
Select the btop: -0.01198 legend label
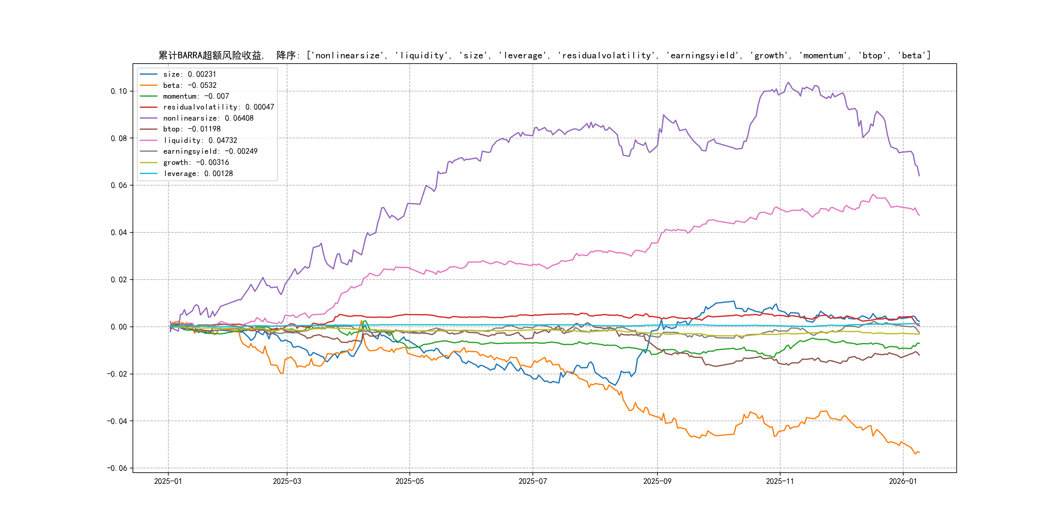click(192, 129)
